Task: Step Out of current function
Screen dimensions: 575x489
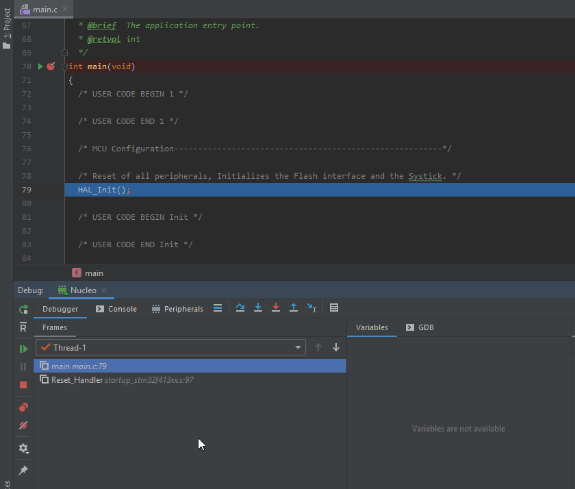Action: [294, 308]
